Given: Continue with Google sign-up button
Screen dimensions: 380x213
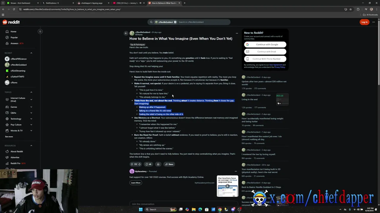Looking at the screenshot, I should 265,44.
